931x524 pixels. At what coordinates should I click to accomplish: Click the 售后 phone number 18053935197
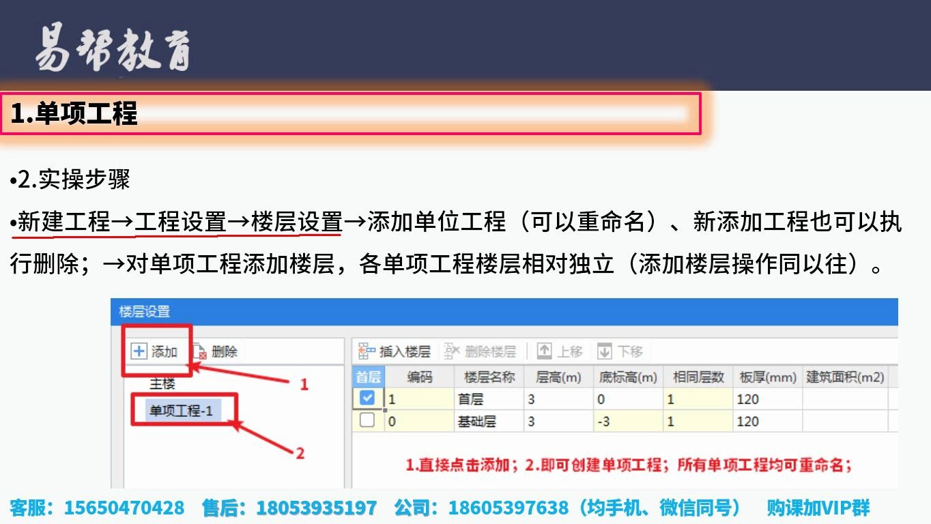point(317,508)
